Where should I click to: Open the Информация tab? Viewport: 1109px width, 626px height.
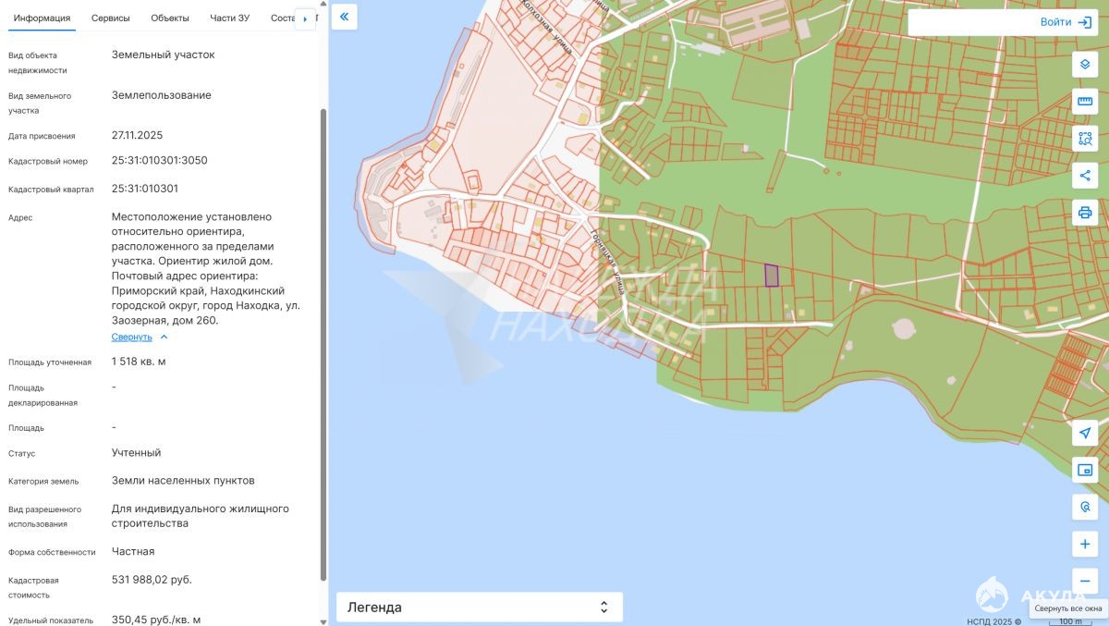pos(42,18)
